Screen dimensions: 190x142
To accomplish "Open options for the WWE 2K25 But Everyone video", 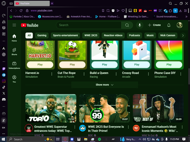I will coord(128,127).
